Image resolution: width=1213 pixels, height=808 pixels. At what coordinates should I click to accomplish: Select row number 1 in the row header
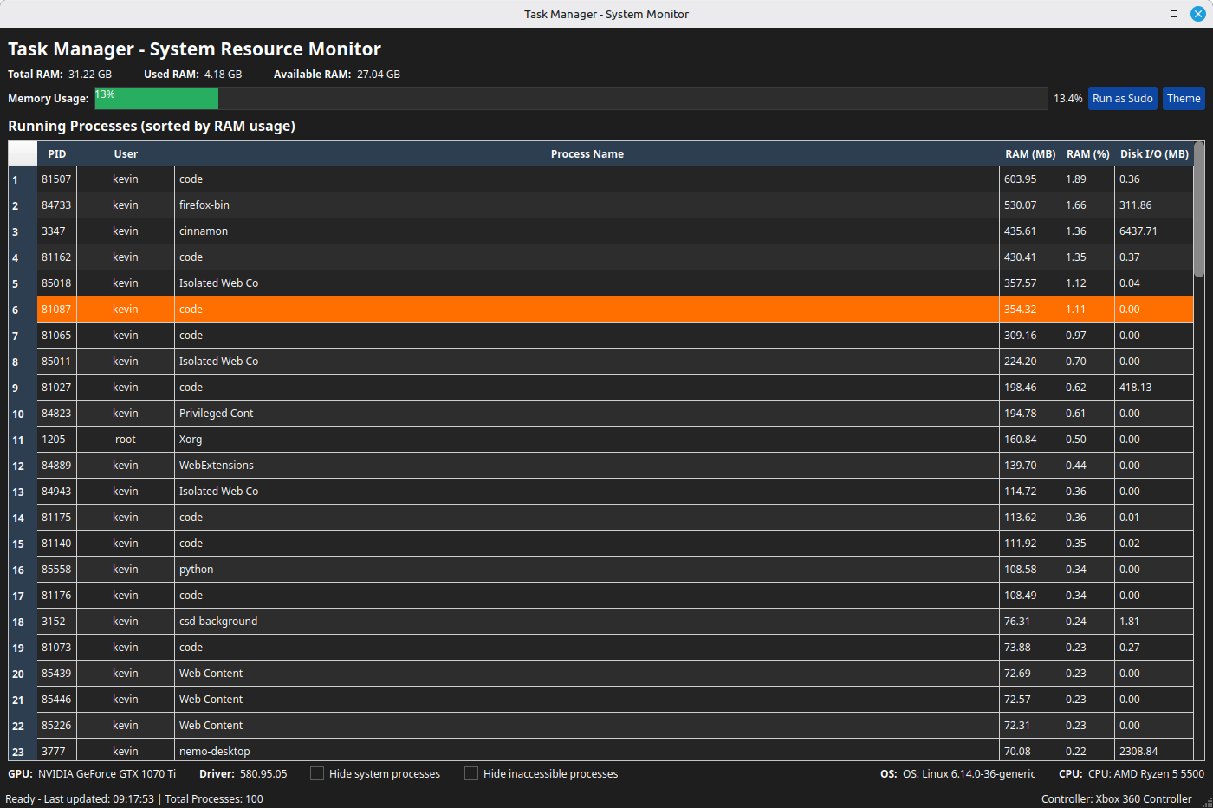coord(23,179)
